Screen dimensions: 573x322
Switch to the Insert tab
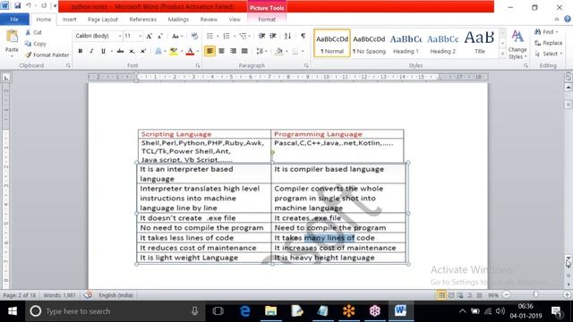pyautogui.click(x=70, y=20)
